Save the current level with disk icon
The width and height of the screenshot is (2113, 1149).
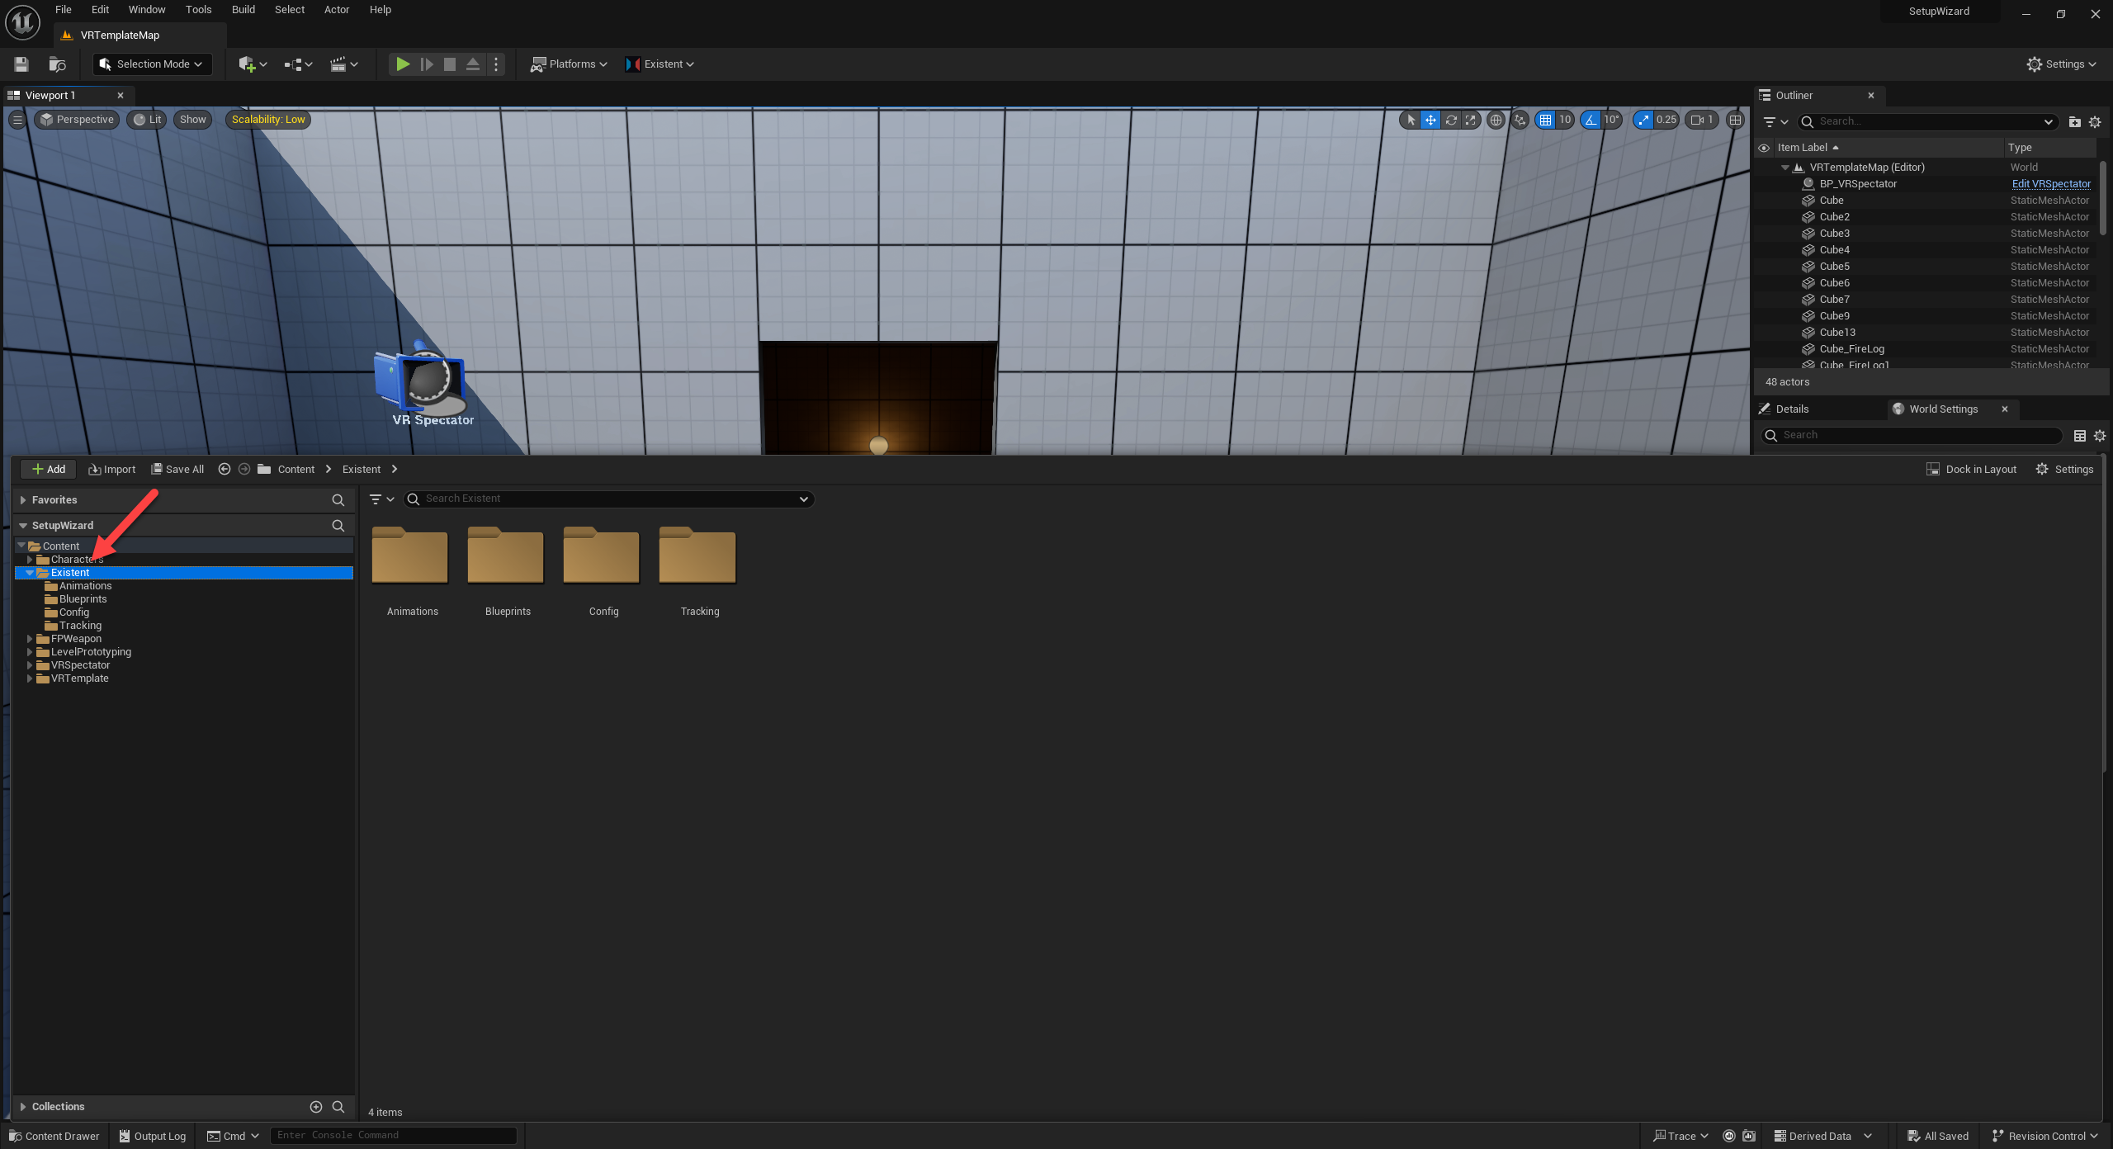coord(21,64)
